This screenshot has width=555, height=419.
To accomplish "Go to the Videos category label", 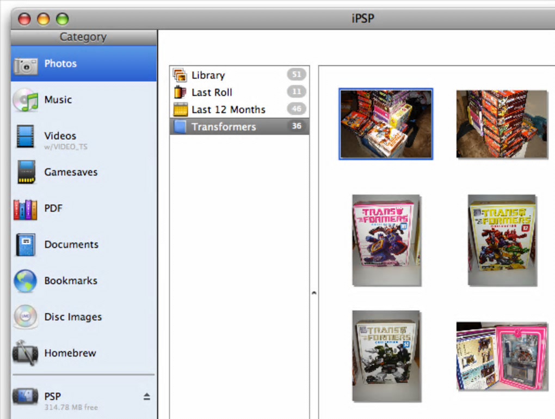I will coord(60,136).
